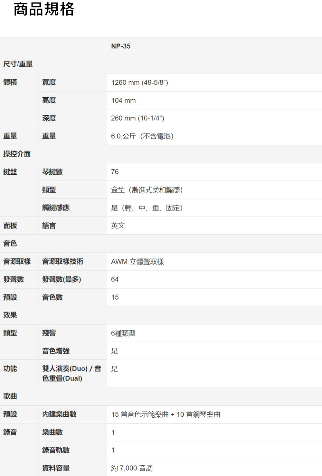This screenshot has height=476, width=322.
Task: Select the 音源取樣 category cell
Action: [x=19, y=261]
